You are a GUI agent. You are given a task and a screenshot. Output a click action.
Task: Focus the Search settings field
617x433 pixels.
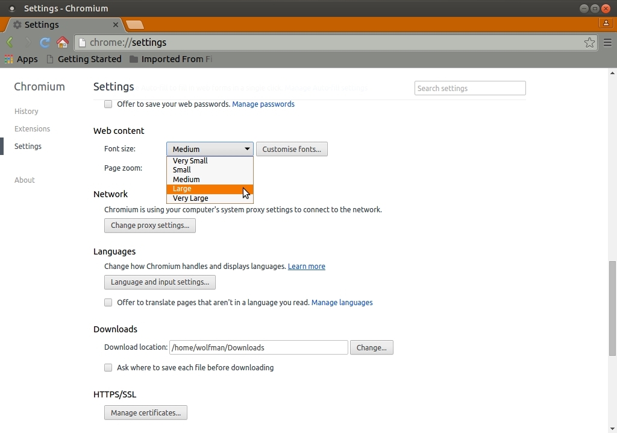(470, 88)
